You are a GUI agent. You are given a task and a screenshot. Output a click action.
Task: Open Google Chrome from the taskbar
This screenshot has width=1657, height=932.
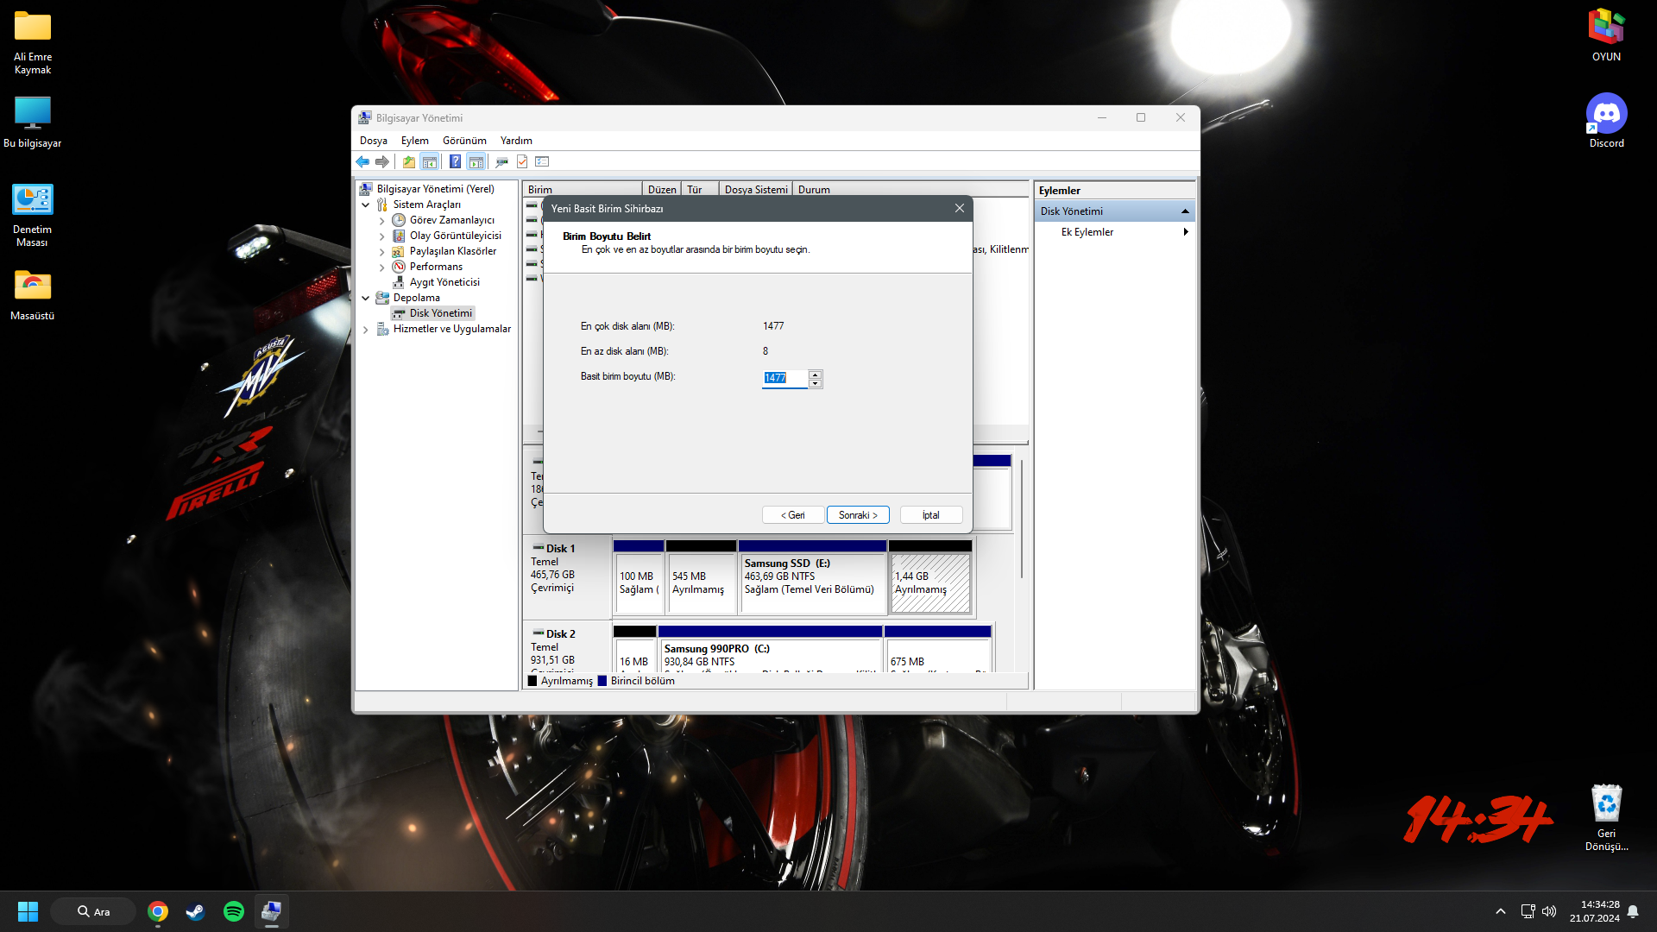point(158,911)
